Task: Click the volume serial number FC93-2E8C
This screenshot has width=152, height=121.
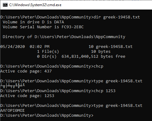Action: 73,27
